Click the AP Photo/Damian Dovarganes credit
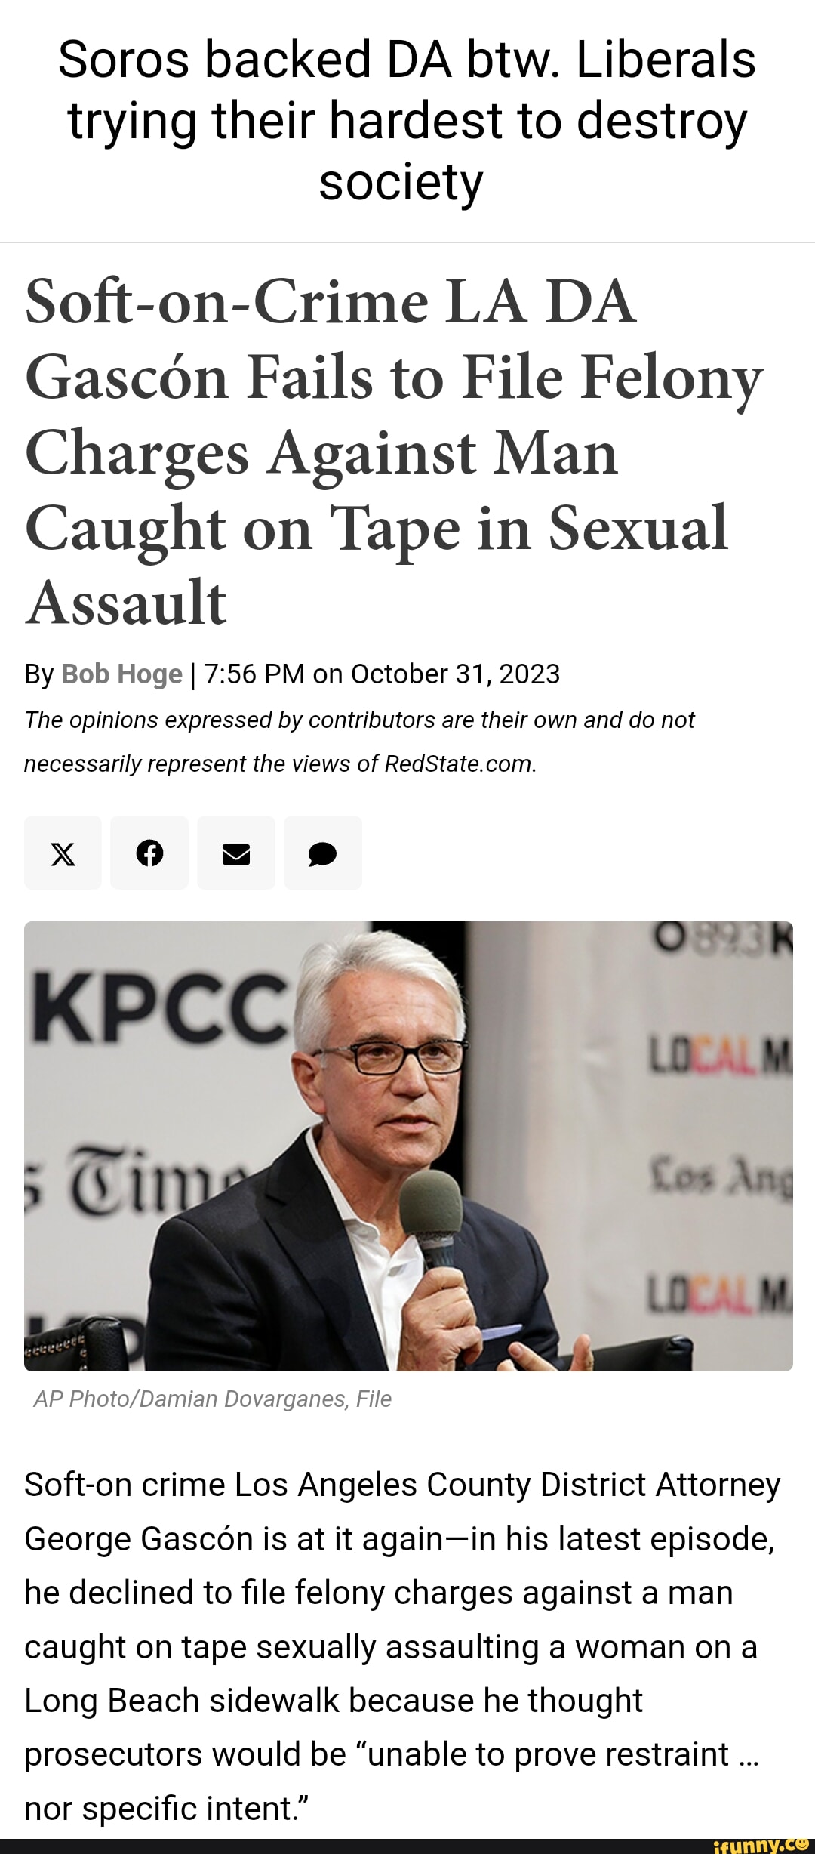This screenshot has height=1854, width=815. pos(213,1399)
